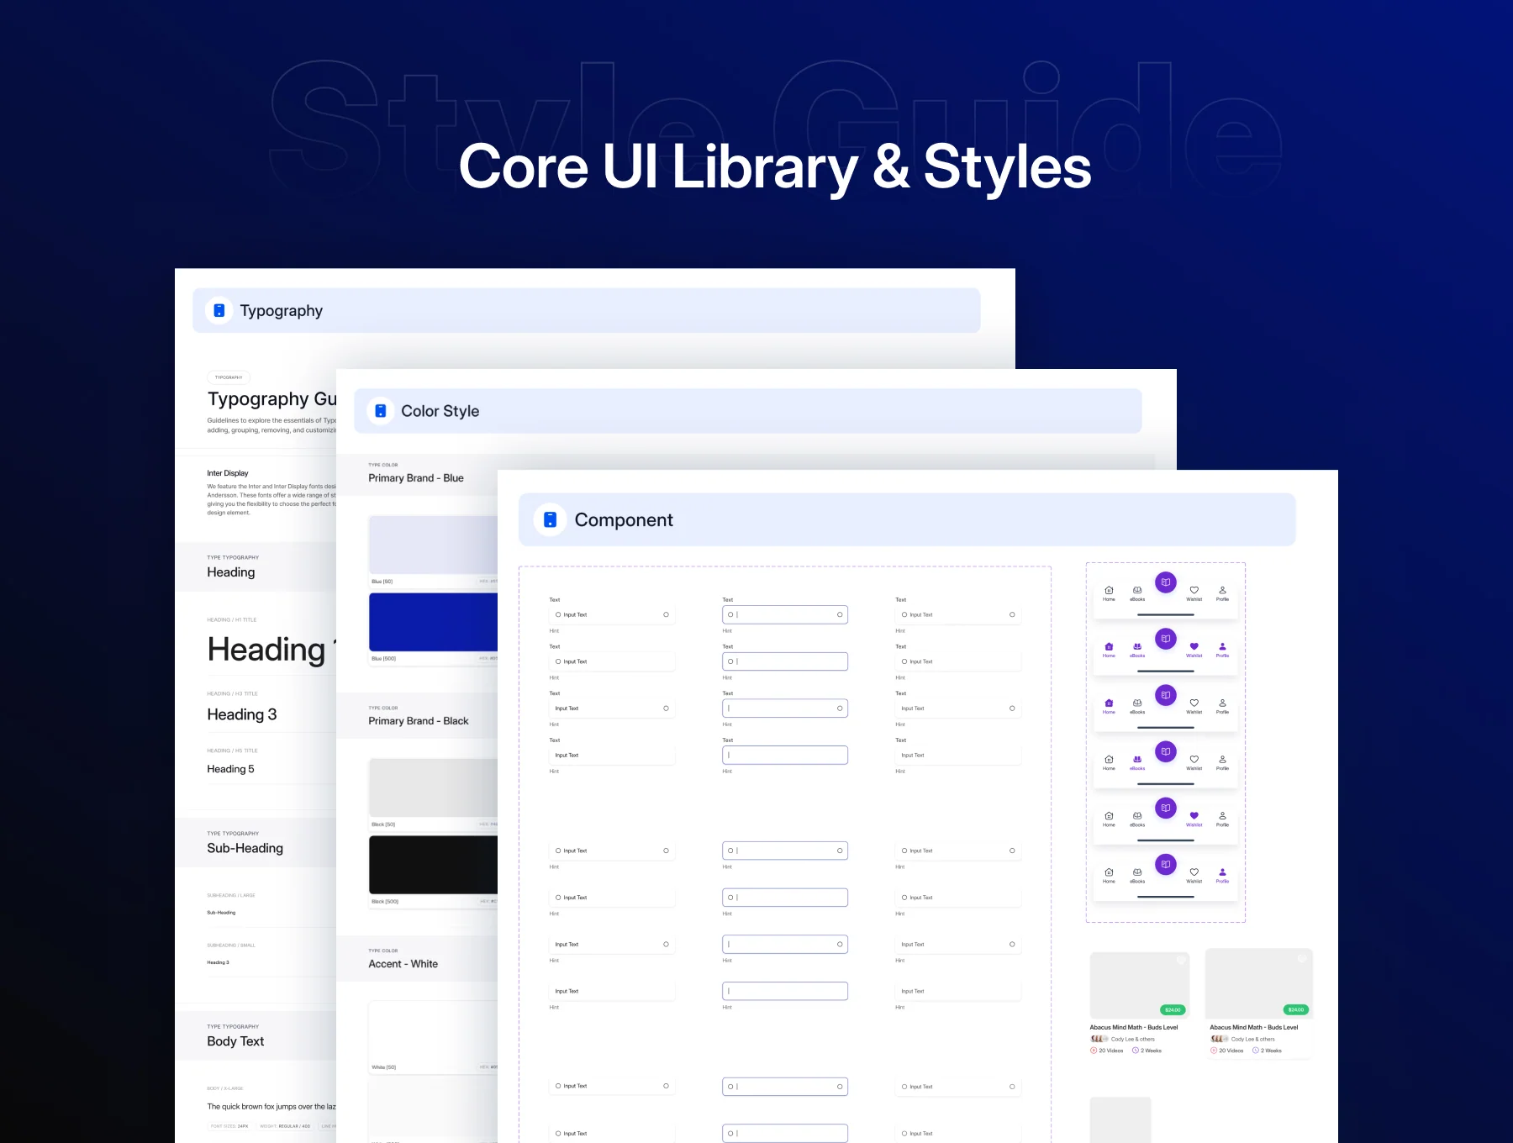Tap eBooks icon in the nav bar with no active item
The width and height of the screenshot is (1513, 1143).
[x=1137, y=591]
